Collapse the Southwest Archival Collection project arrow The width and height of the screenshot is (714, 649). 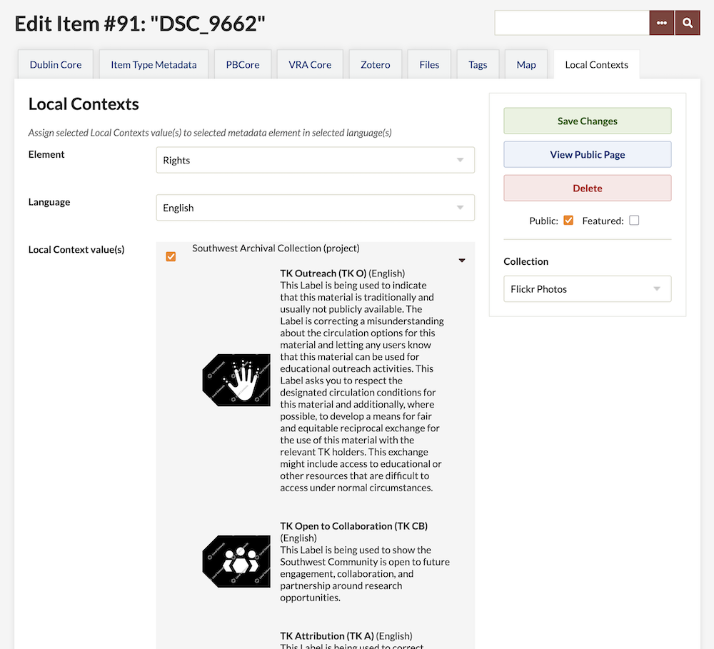[x=462, y=261]
